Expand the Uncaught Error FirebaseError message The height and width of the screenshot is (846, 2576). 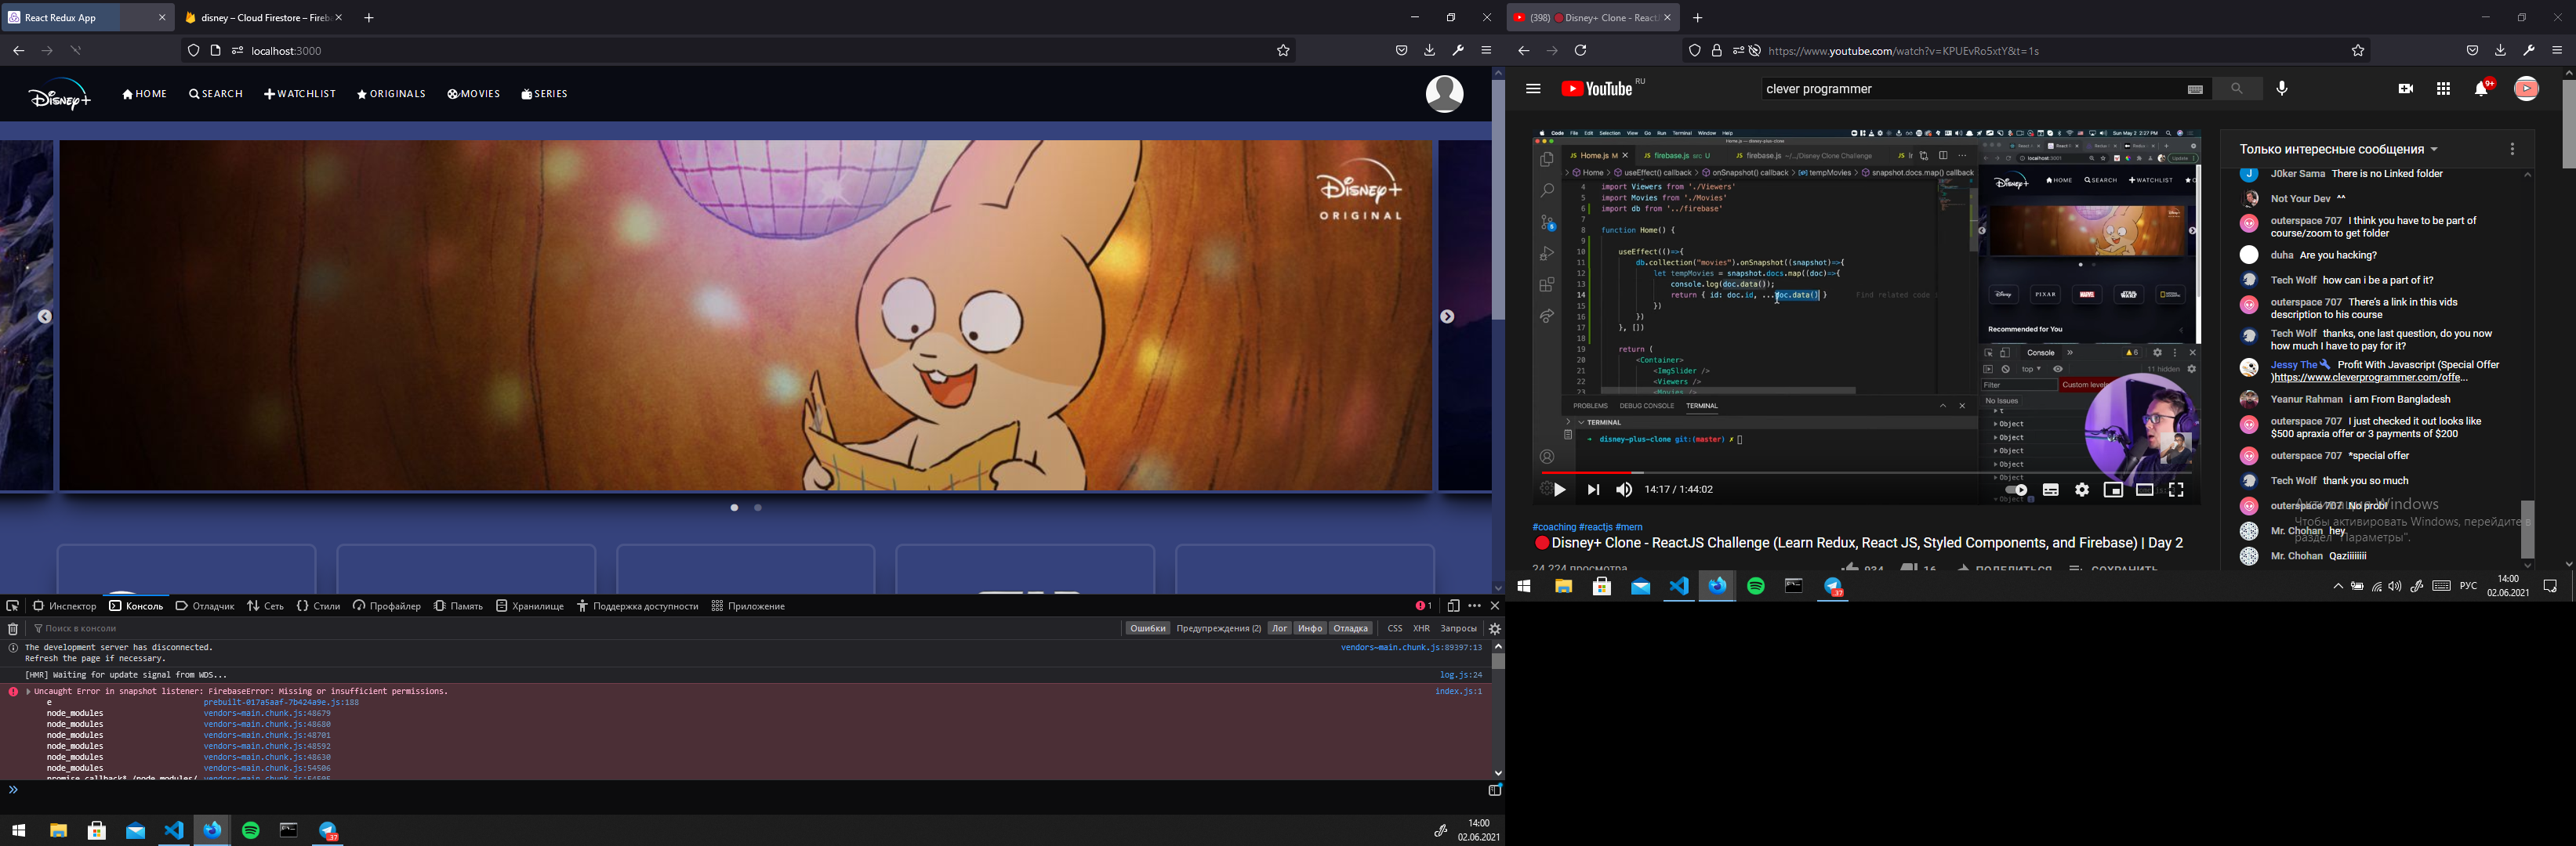click(x=29, y=691)
